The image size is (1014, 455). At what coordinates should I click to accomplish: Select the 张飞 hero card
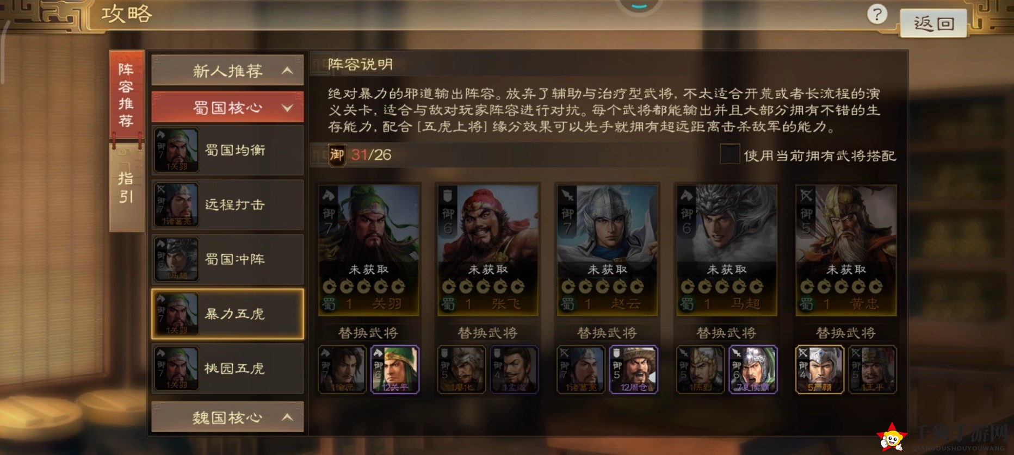click(488, 250)
